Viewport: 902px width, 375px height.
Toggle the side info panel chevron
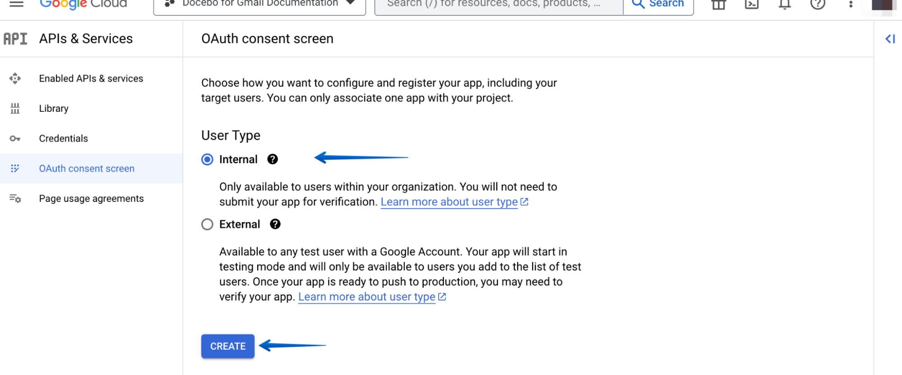pyautogui.click(x=890, y=39)
